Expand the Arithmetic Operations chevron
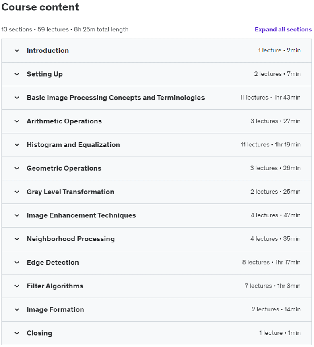Screen dimensions: 314x347 [17, 121]
